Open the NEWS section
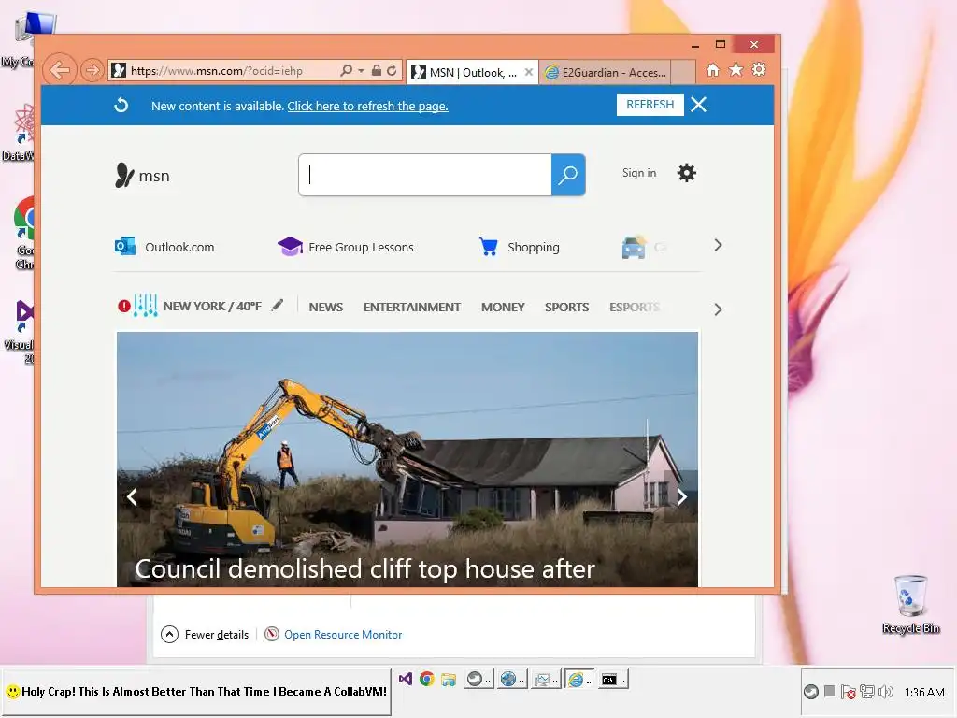 click(x=326, y=307)
